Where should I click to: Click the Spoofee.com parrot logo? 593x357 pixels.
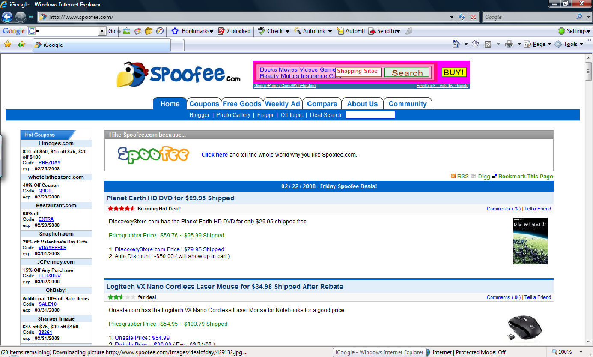179,75
